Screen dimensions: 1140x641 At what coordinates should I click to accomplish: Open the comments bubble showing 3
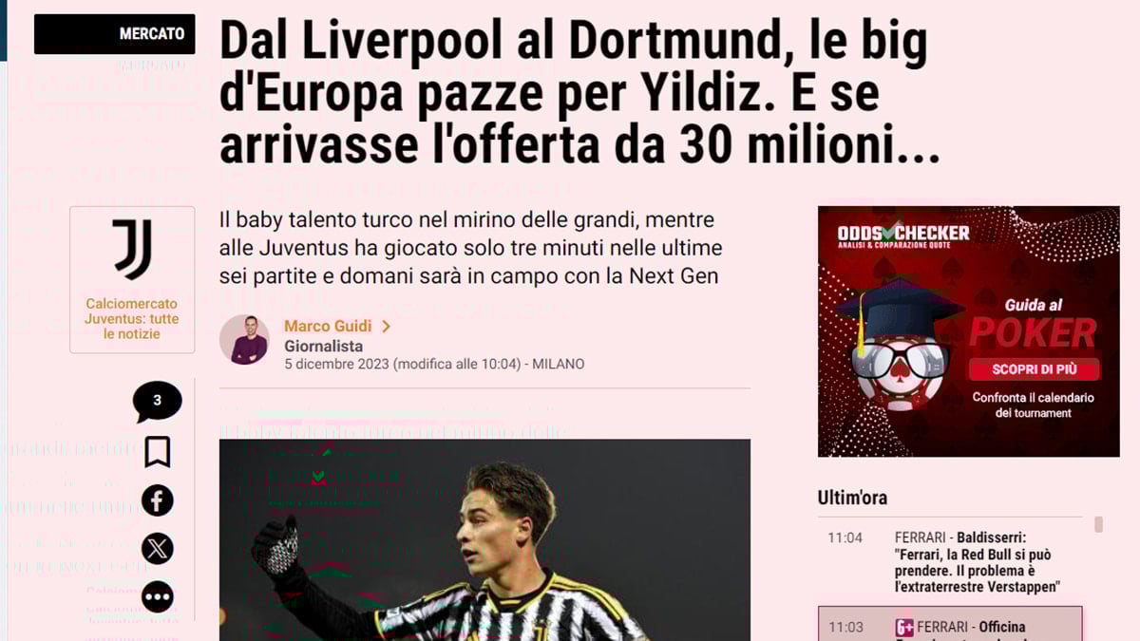[157, 402]
